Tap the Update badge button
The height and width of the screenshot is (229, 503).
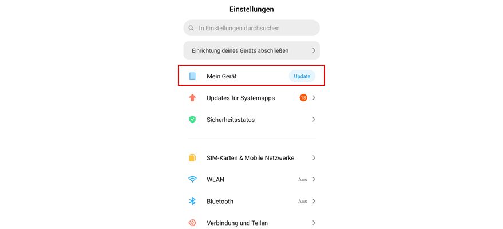pyautogui.click(x=302, y=76)
